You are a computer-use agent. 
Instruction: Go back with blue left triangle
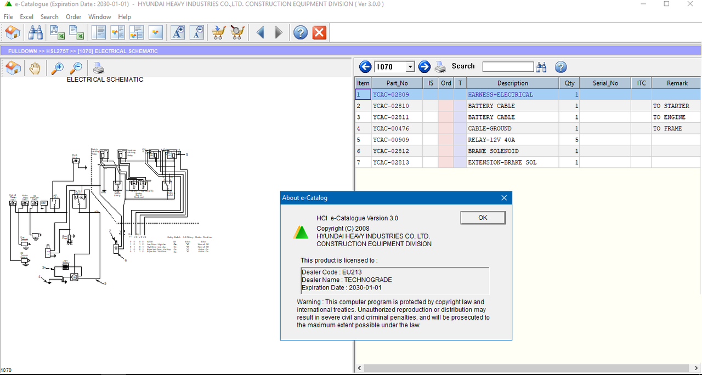pos(260,33)
